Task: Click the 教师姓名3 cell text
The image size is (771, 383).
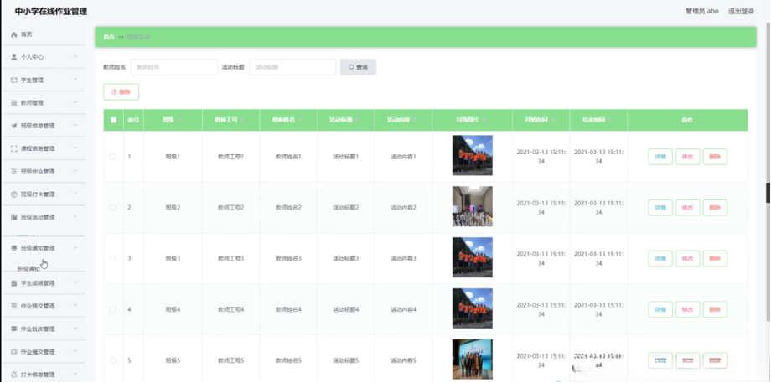Action: 288,259
